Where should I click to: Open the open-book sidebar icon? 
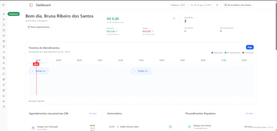click(x=4, y=68)
